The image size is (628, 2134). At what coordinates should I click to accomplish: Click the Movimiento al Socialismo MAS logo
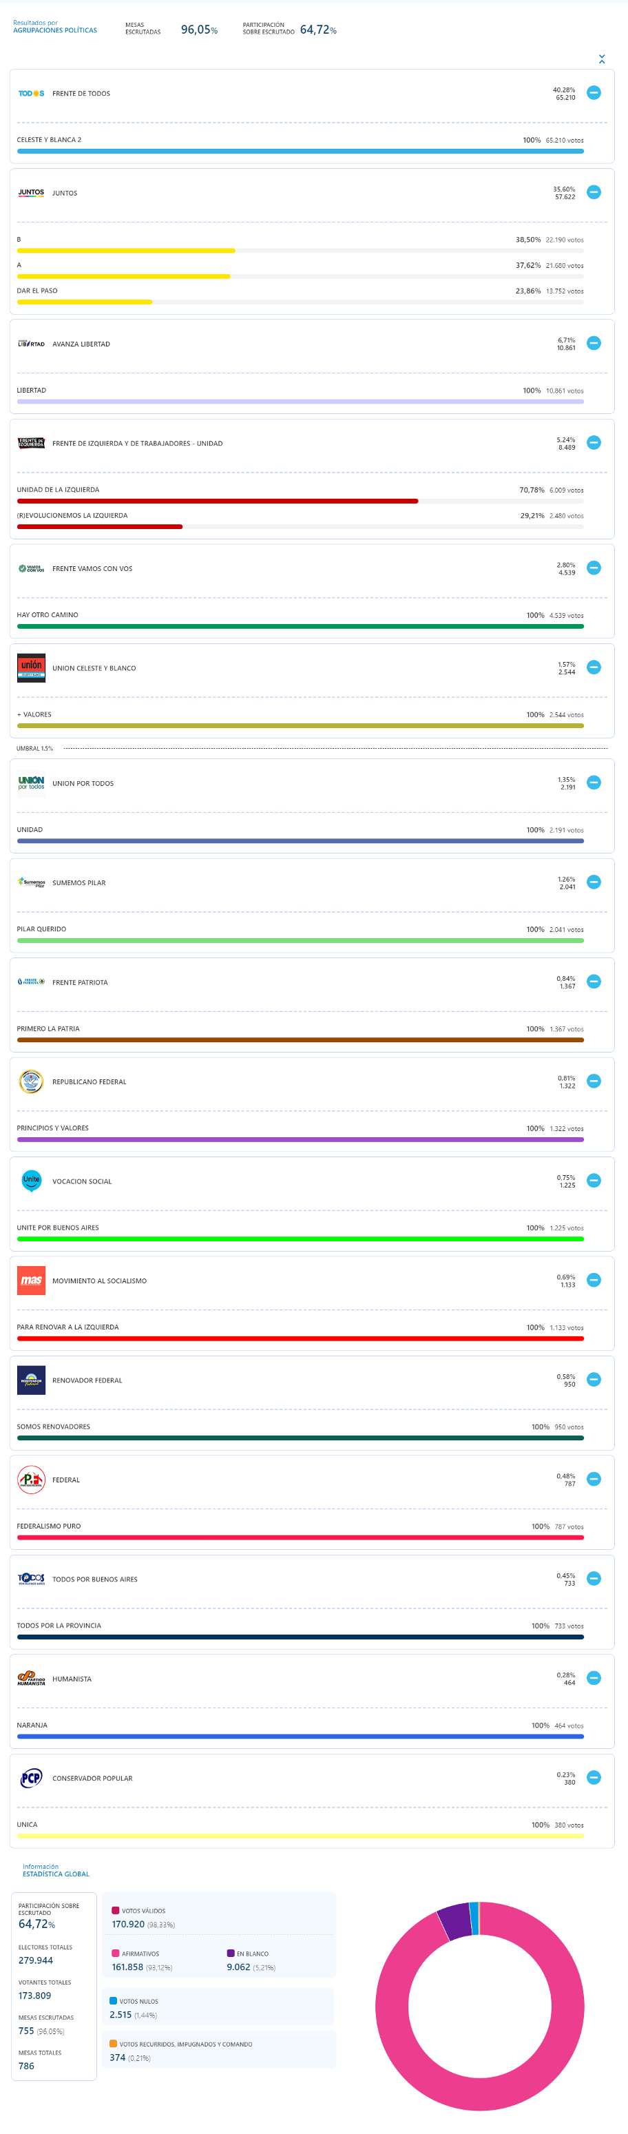[x=31, y=1281]
